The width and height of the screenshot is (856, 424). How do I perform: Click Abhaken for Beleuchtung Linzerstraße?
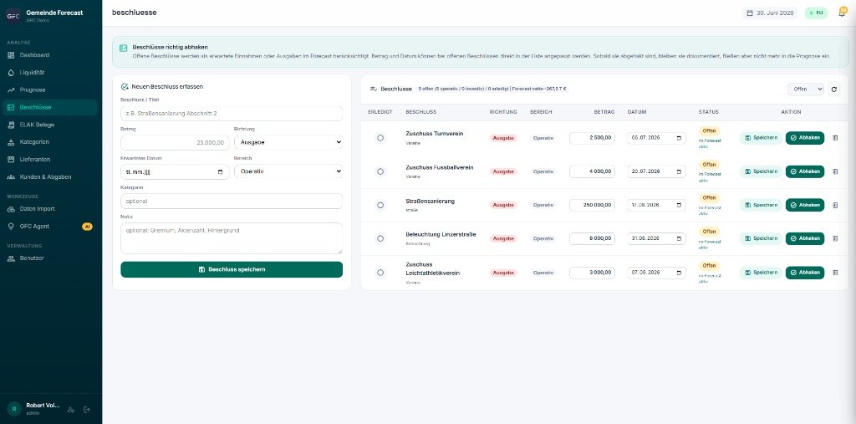[x=805, y=239]
